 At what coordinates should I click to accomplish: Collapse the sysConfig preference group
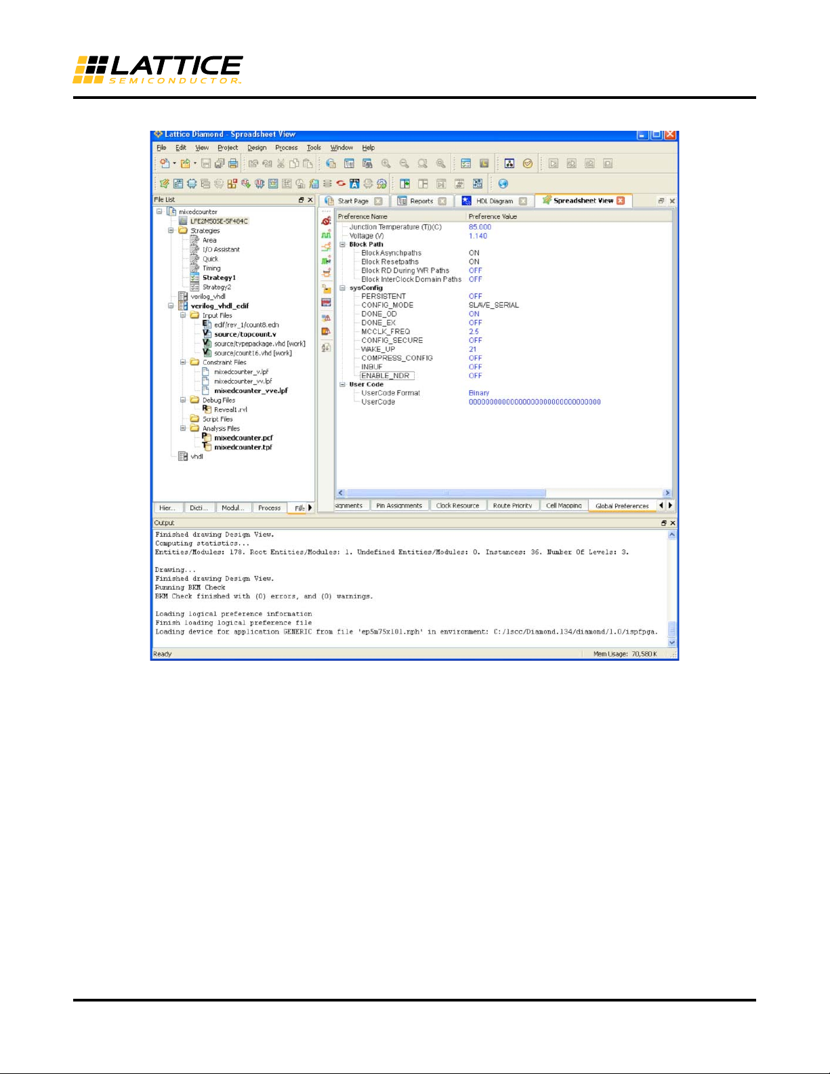point(343,288)
